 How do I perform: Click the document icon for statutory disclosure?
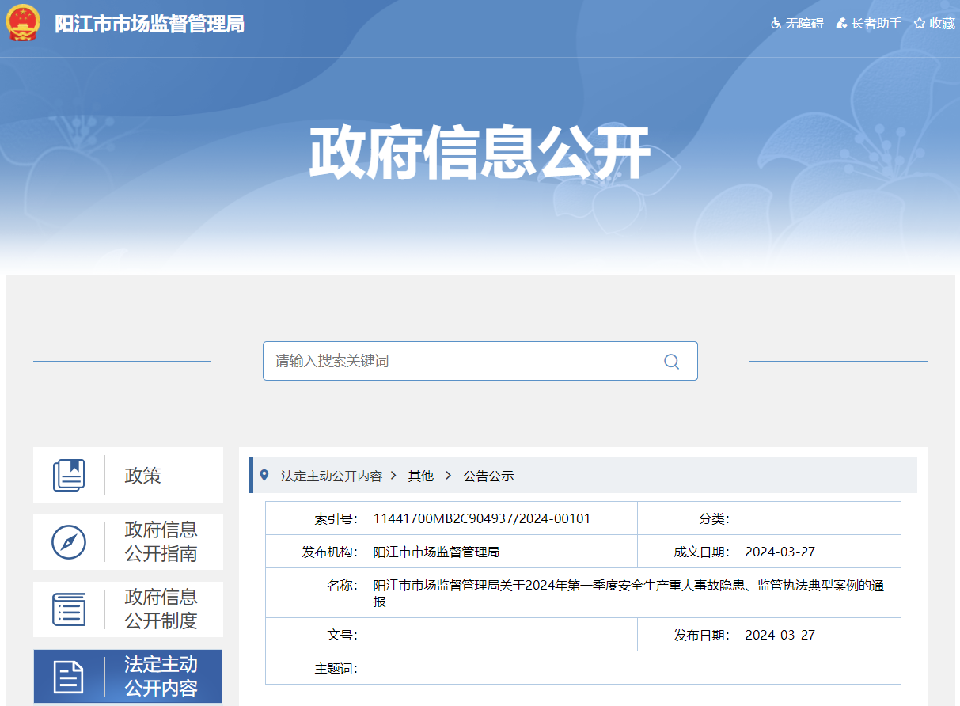(x=69, y=677)
